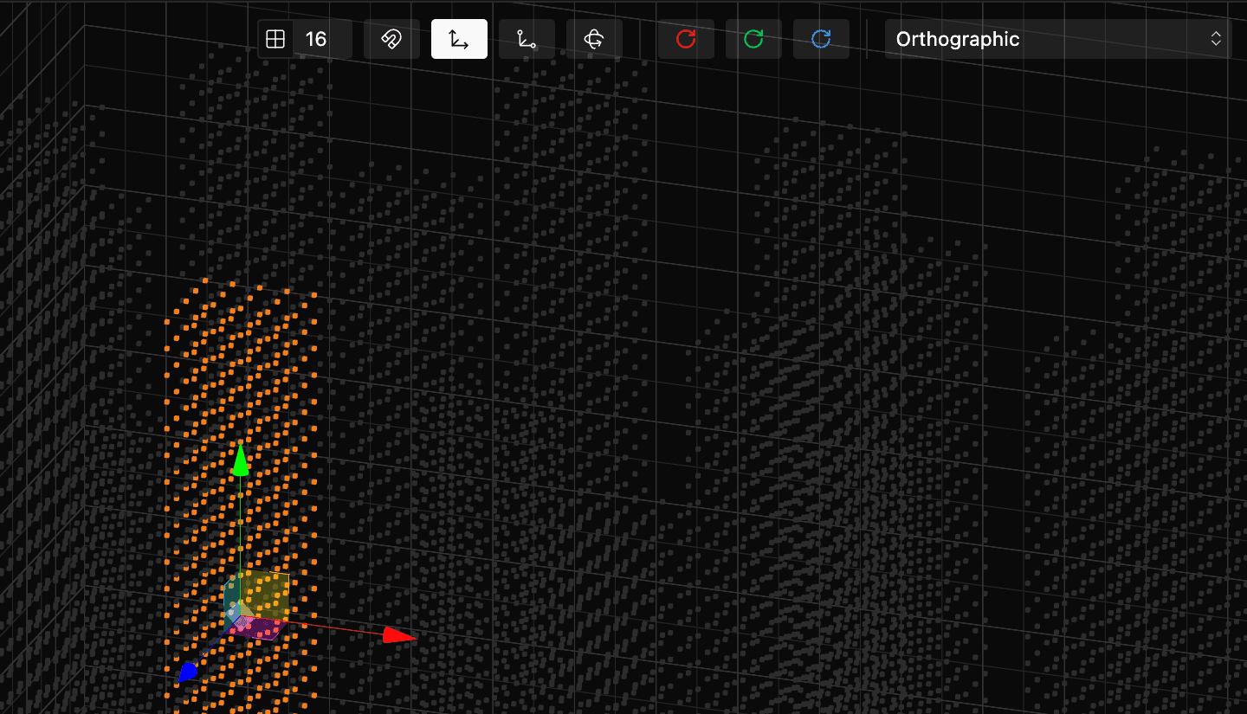Click the blue rotate arrow button
The width and height of the screenshot is (1247, 714).
click(x=821, y=39)
